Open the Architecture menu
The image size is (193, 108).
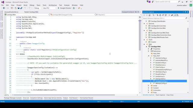(x=53, y=5)
